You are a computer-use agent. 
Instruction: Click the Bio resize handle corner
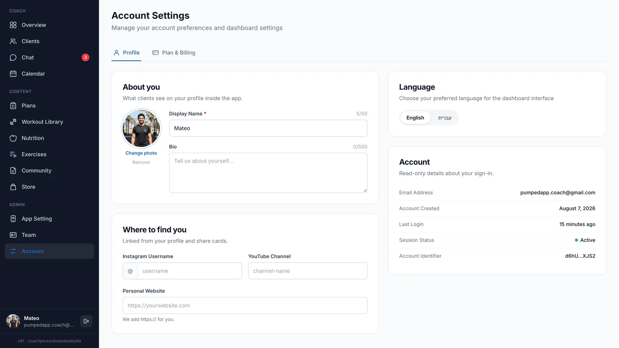click(x=365, y=190)
